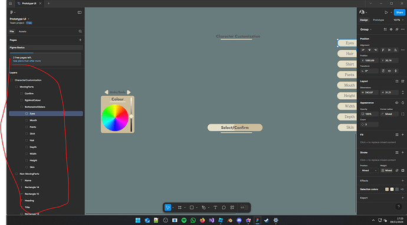
Task: Switch to the Design tab
Action: pos(364,20)
